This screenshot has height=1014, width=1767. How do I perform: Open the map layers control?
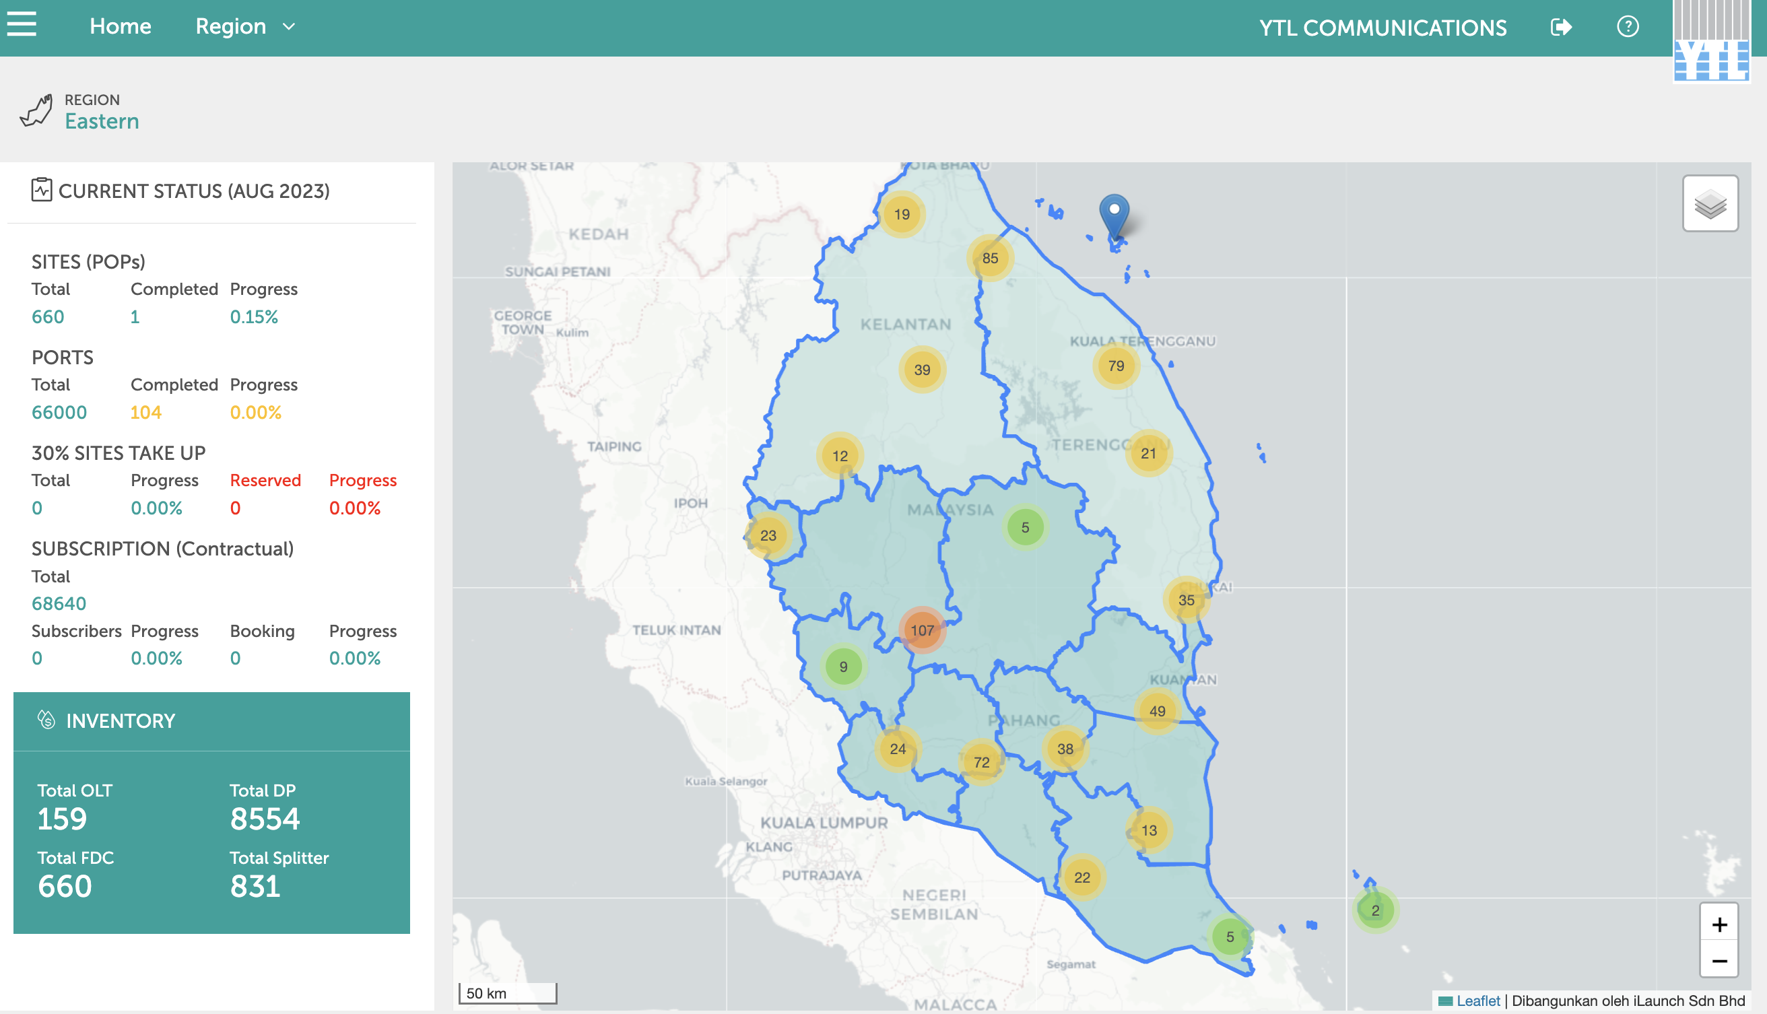(1709, 204)
